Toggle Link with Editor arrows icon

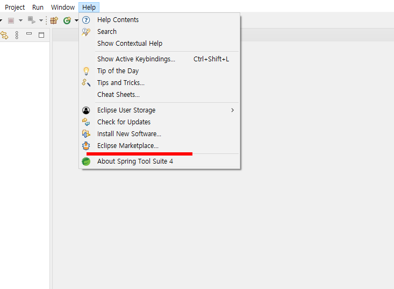coord(4,35)
